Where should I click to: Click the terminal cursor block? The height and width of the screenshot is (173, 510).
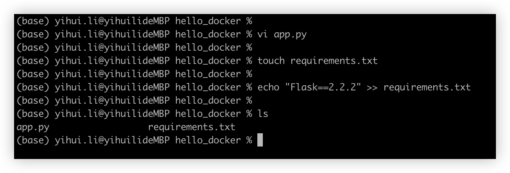click(260, 140)
